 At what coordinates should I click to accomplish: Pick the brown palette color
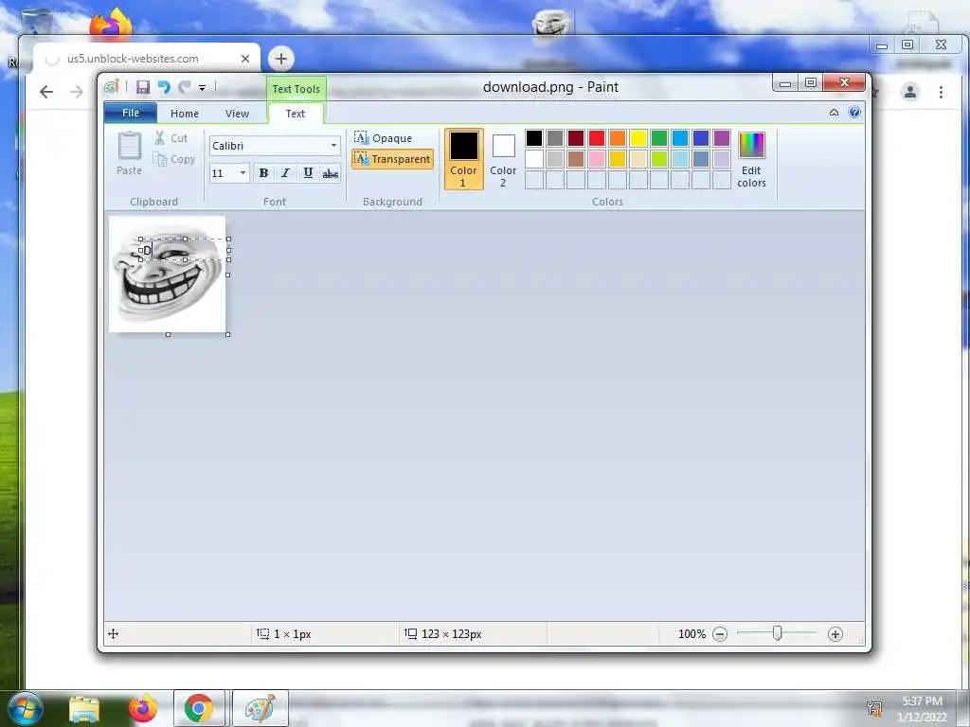coord(576,159)
